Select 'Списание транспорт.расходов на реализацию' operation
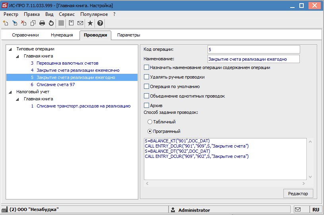The width and height of the screenshot is (324, 215). click(83, 106)
